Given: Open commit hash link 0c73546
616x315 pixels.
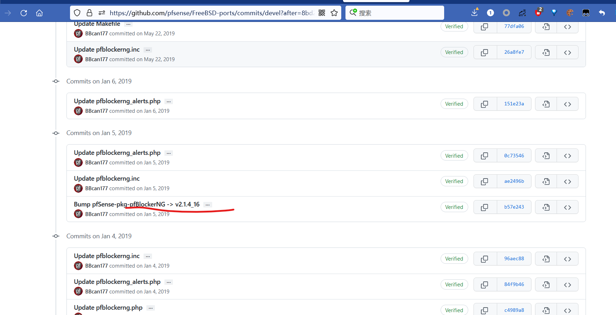Looking at the screenshot, I should point(514,156).
